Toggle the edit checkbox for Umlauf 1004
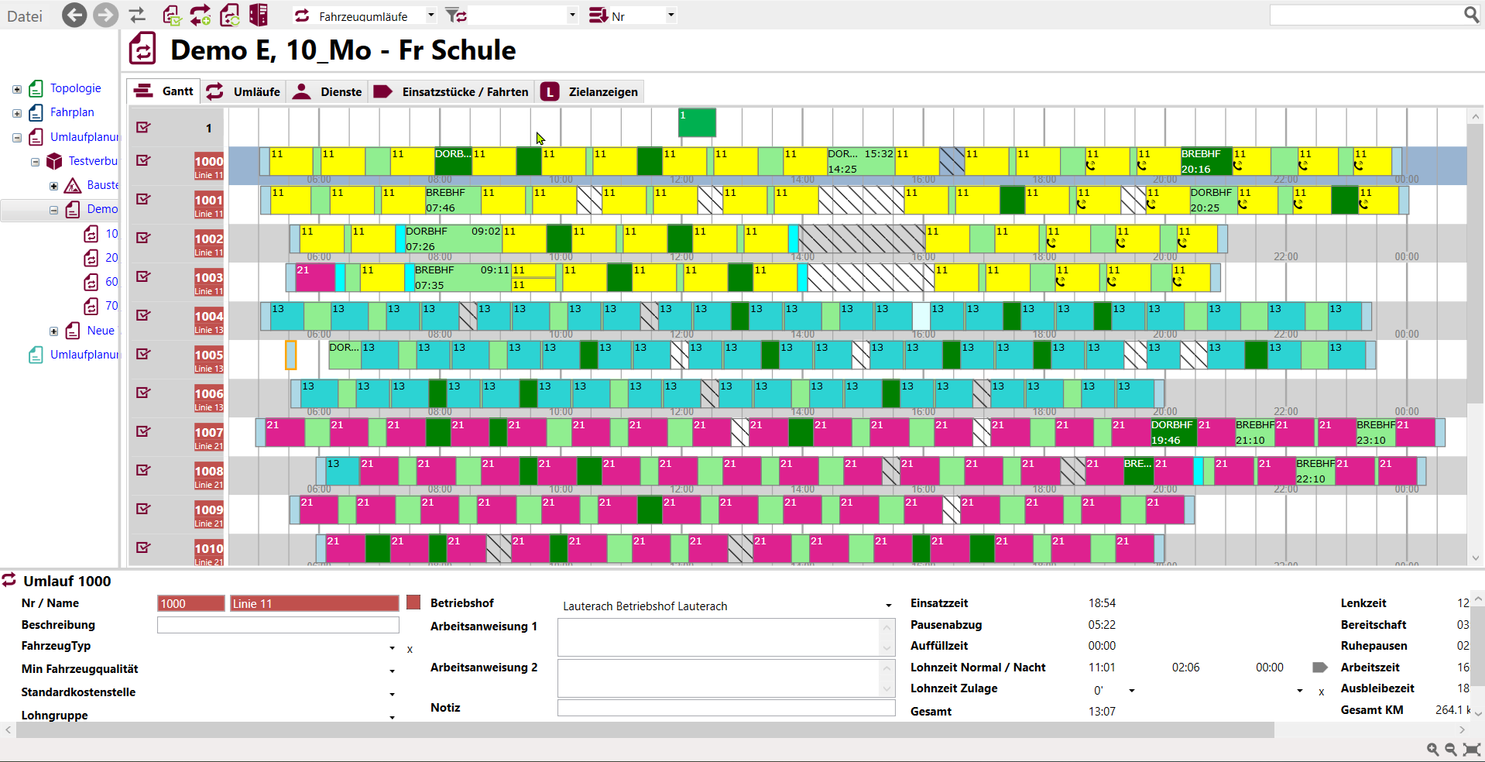The height and width of the screenshot is (762, 1485). tap(143, 315)
